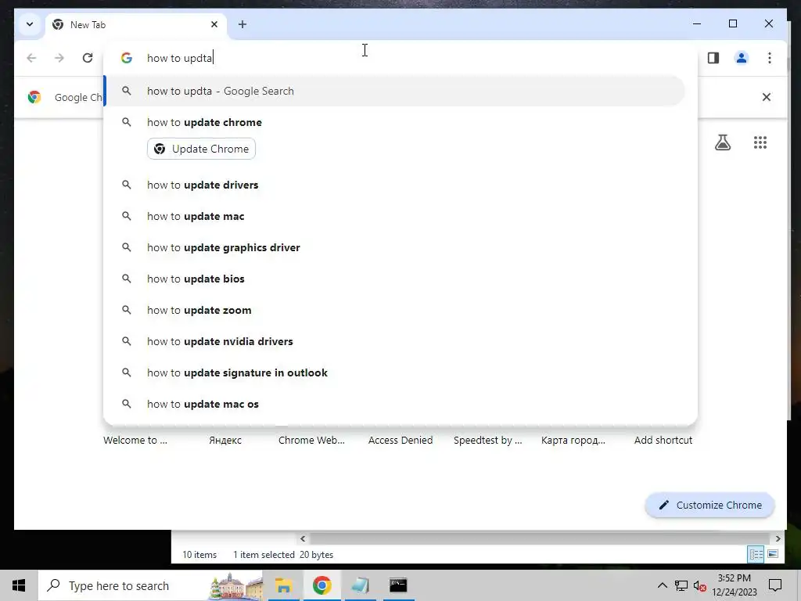Choose 'how to update chrome' suggestion
The height and width of the screenshot is (601, 801).
coord(394,122)
